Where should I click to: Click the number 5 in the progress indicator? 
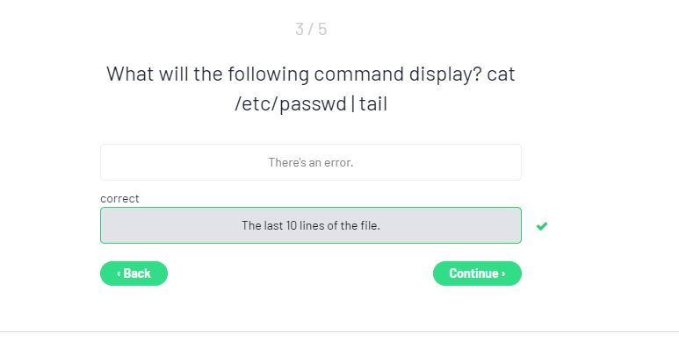322,29
